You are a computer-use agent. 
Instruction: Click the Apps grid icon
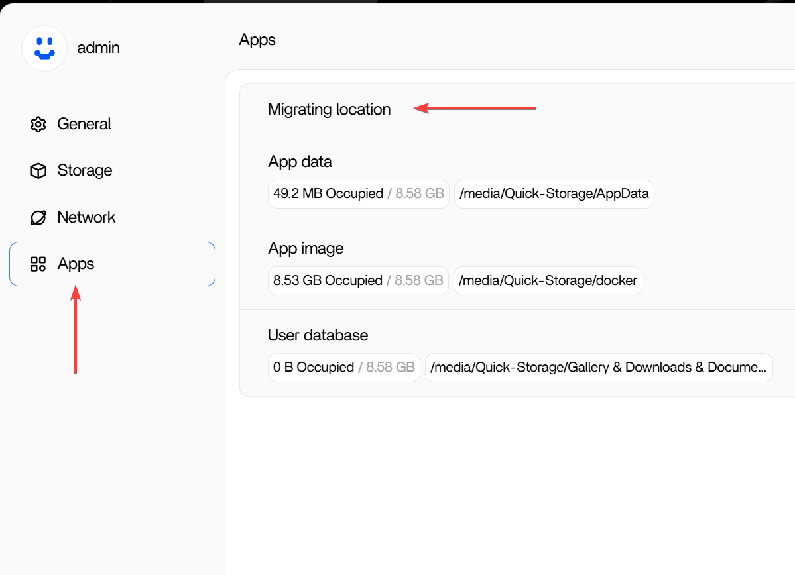(x=38, y=264)
